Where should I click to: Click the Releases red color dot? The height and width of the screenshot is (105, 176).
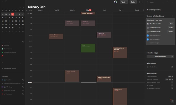(x=2, y=94)
